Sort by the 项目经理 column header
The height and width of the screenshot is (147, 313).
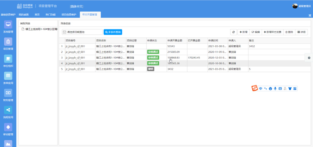click(136, 41)
